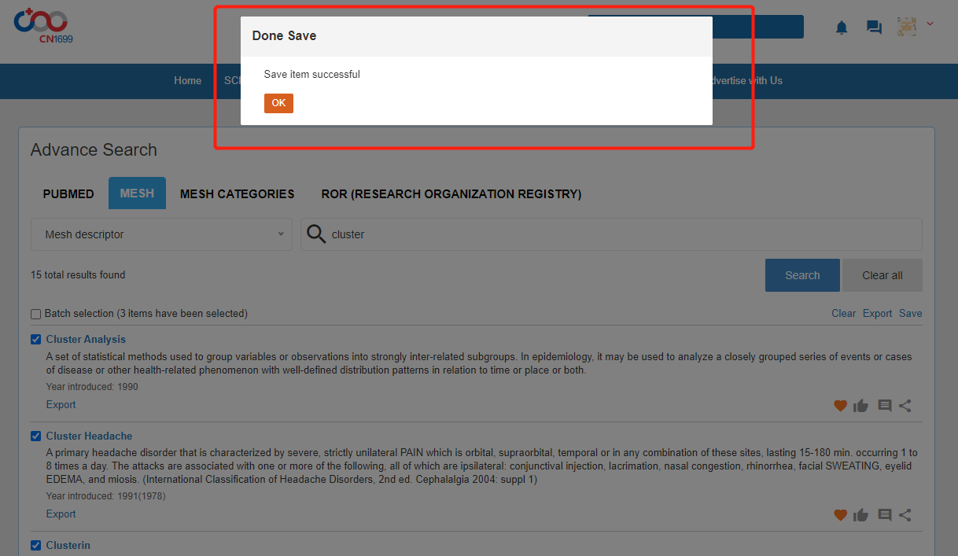Uncheck the Cluster Headache checkbox
This screenshot has width=958, height=556.
click(x=35, y=436)
